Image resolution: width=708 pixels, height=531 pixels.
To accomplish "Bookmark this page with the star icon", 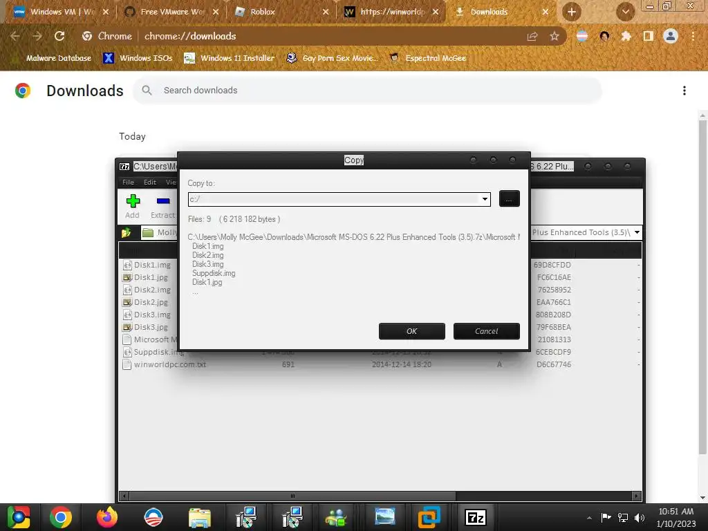I will [555, 36].
